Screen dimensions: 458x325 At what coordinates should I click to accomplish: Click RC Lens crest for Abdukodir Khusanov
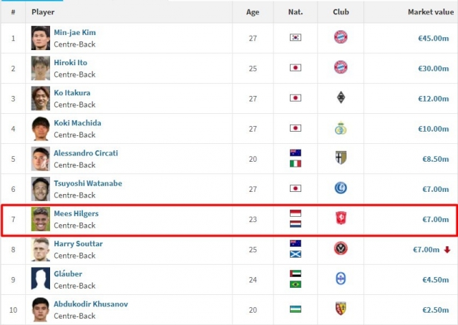click(341, 309)
